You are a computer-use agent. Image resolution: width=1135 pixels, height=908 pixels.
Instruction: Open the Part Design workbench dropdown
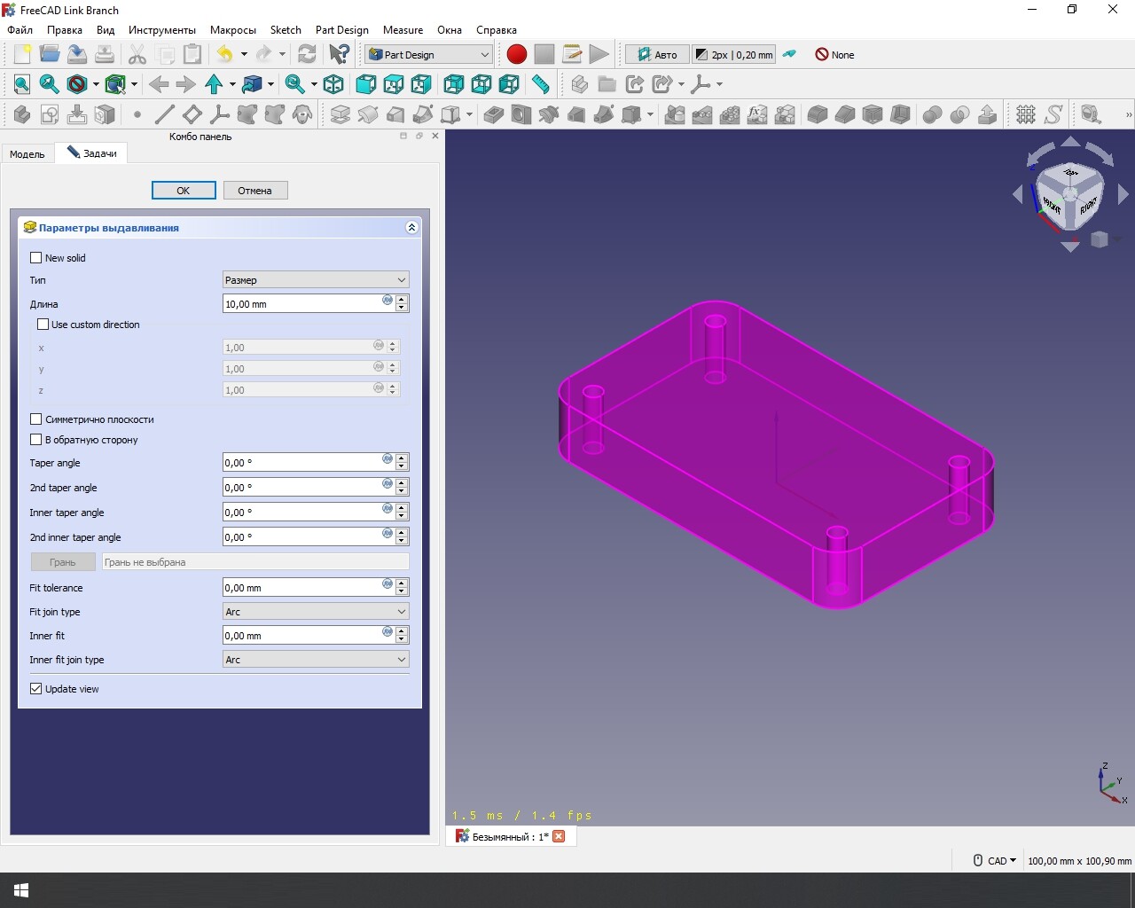428,55
